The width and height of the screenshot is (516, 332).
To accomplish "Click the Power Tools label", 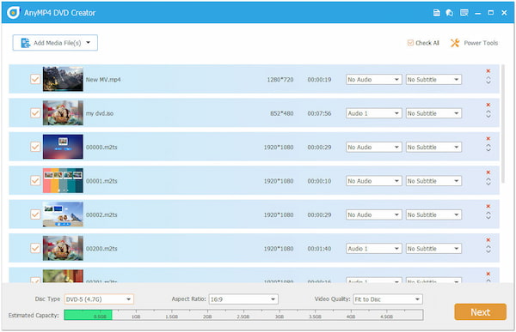I will coord(481,43).
